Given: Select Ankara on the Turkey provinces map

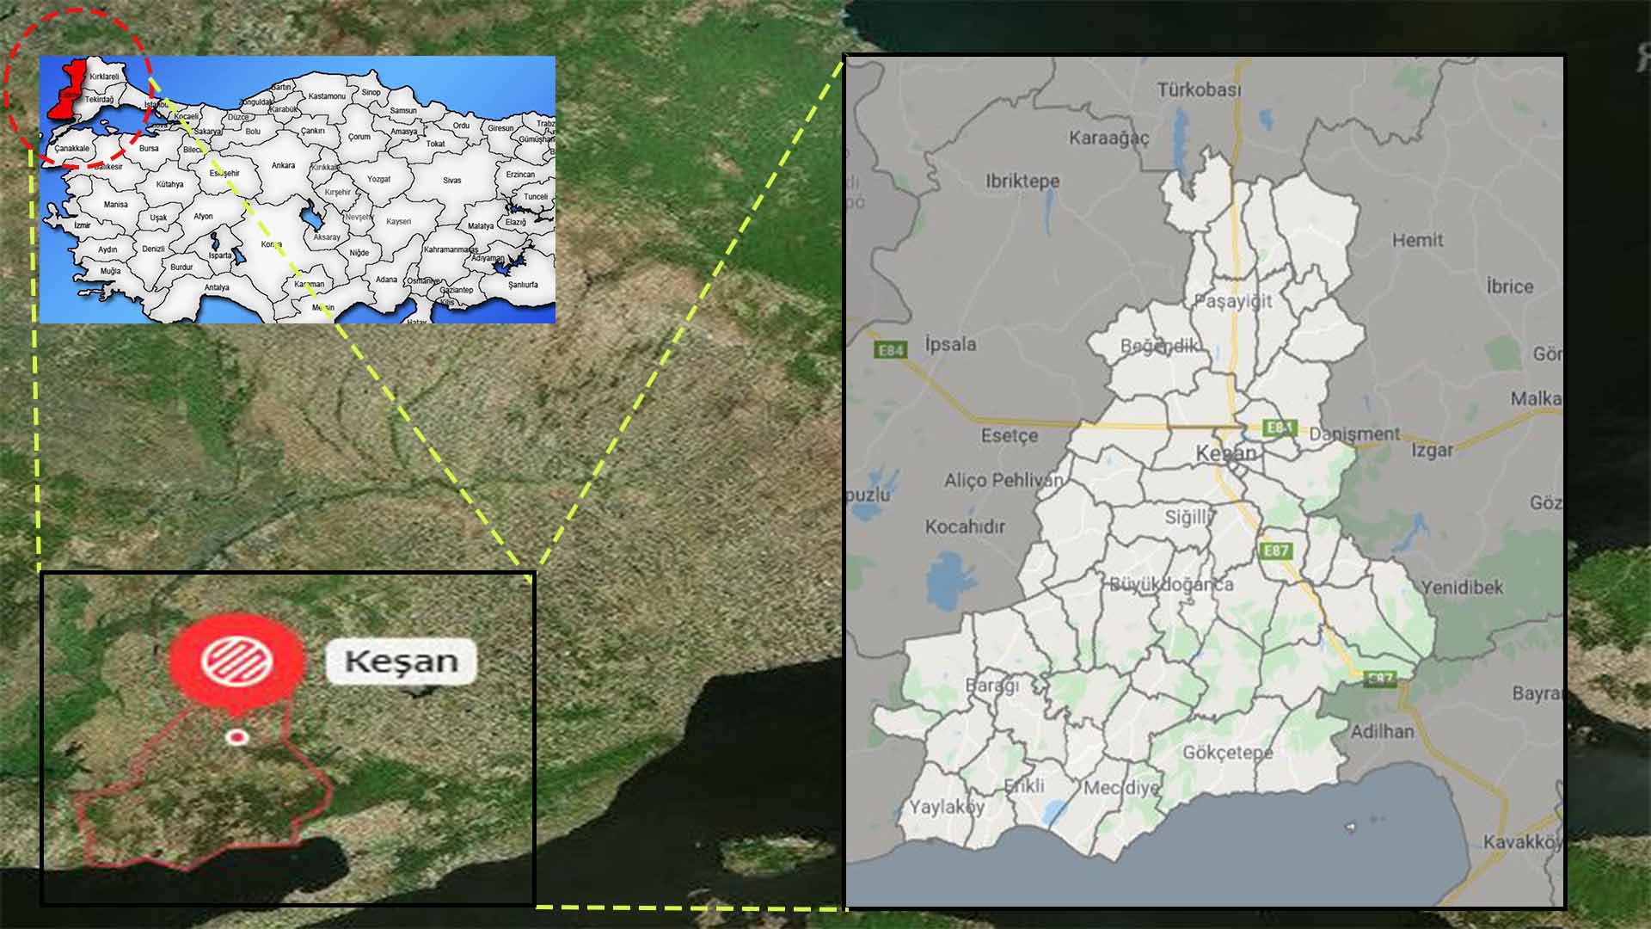Looking at the screenshot, I should coord(283,165).
